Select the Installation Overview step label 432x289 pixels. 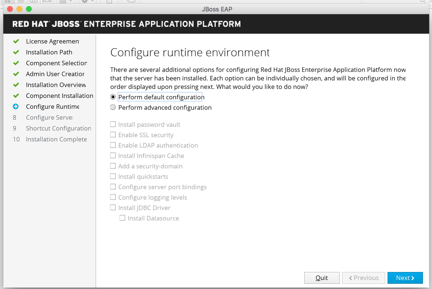pyautogui.click(x=56, y=85)
